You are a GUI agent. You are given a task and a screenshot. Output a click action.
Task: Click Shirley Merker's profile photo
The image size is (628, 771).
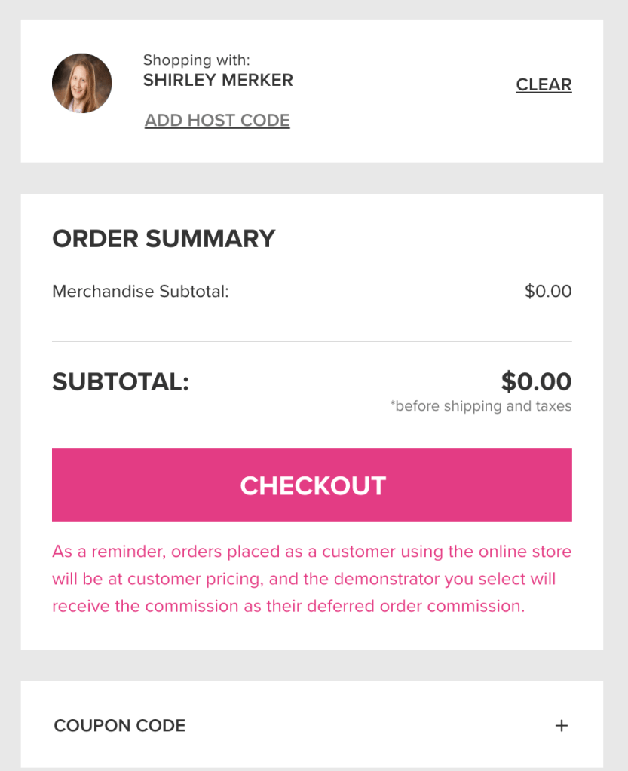pos(81,84)
